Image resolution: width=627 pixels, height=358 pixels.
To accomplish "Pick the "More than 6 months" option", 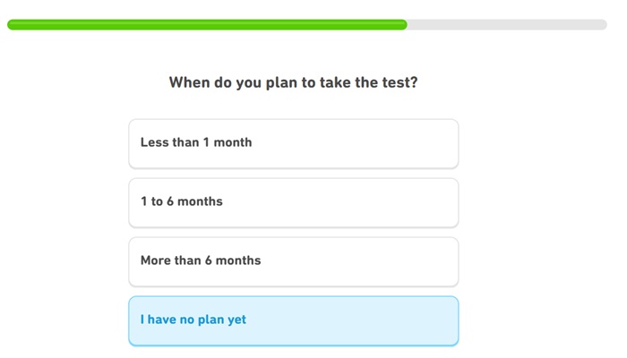I will pyautogui.click(x=293, y=261).
